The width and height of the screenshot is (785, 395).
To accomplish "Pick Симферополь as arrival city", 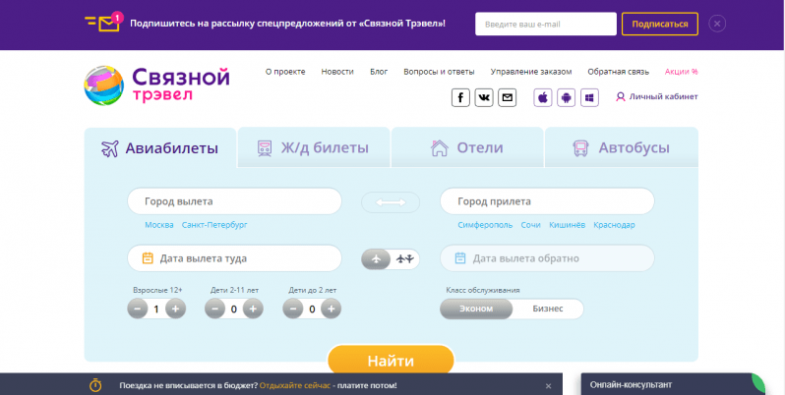I will (x=485, y=225).
